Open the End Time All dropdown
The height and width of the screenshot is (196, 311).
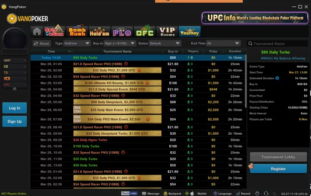point(223,43)
